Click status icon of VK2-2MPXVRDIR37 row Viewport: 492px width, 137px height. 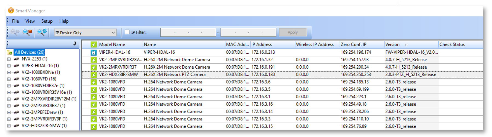point(94,67)
